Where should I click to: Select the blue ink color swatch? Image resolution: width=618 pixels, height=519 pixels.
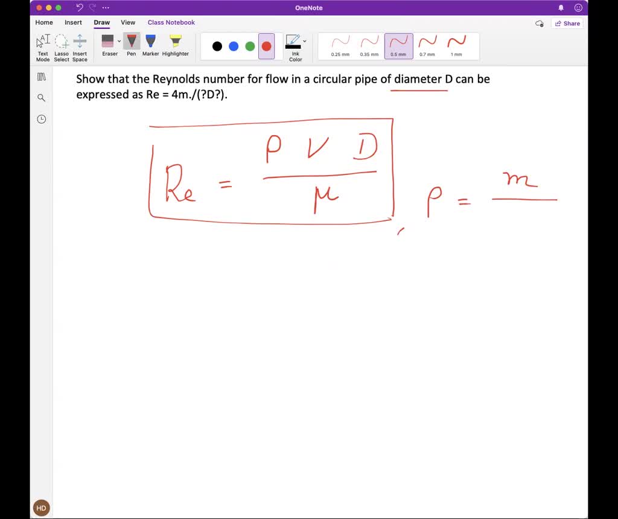pyautogui.click(x=234, y=46)
